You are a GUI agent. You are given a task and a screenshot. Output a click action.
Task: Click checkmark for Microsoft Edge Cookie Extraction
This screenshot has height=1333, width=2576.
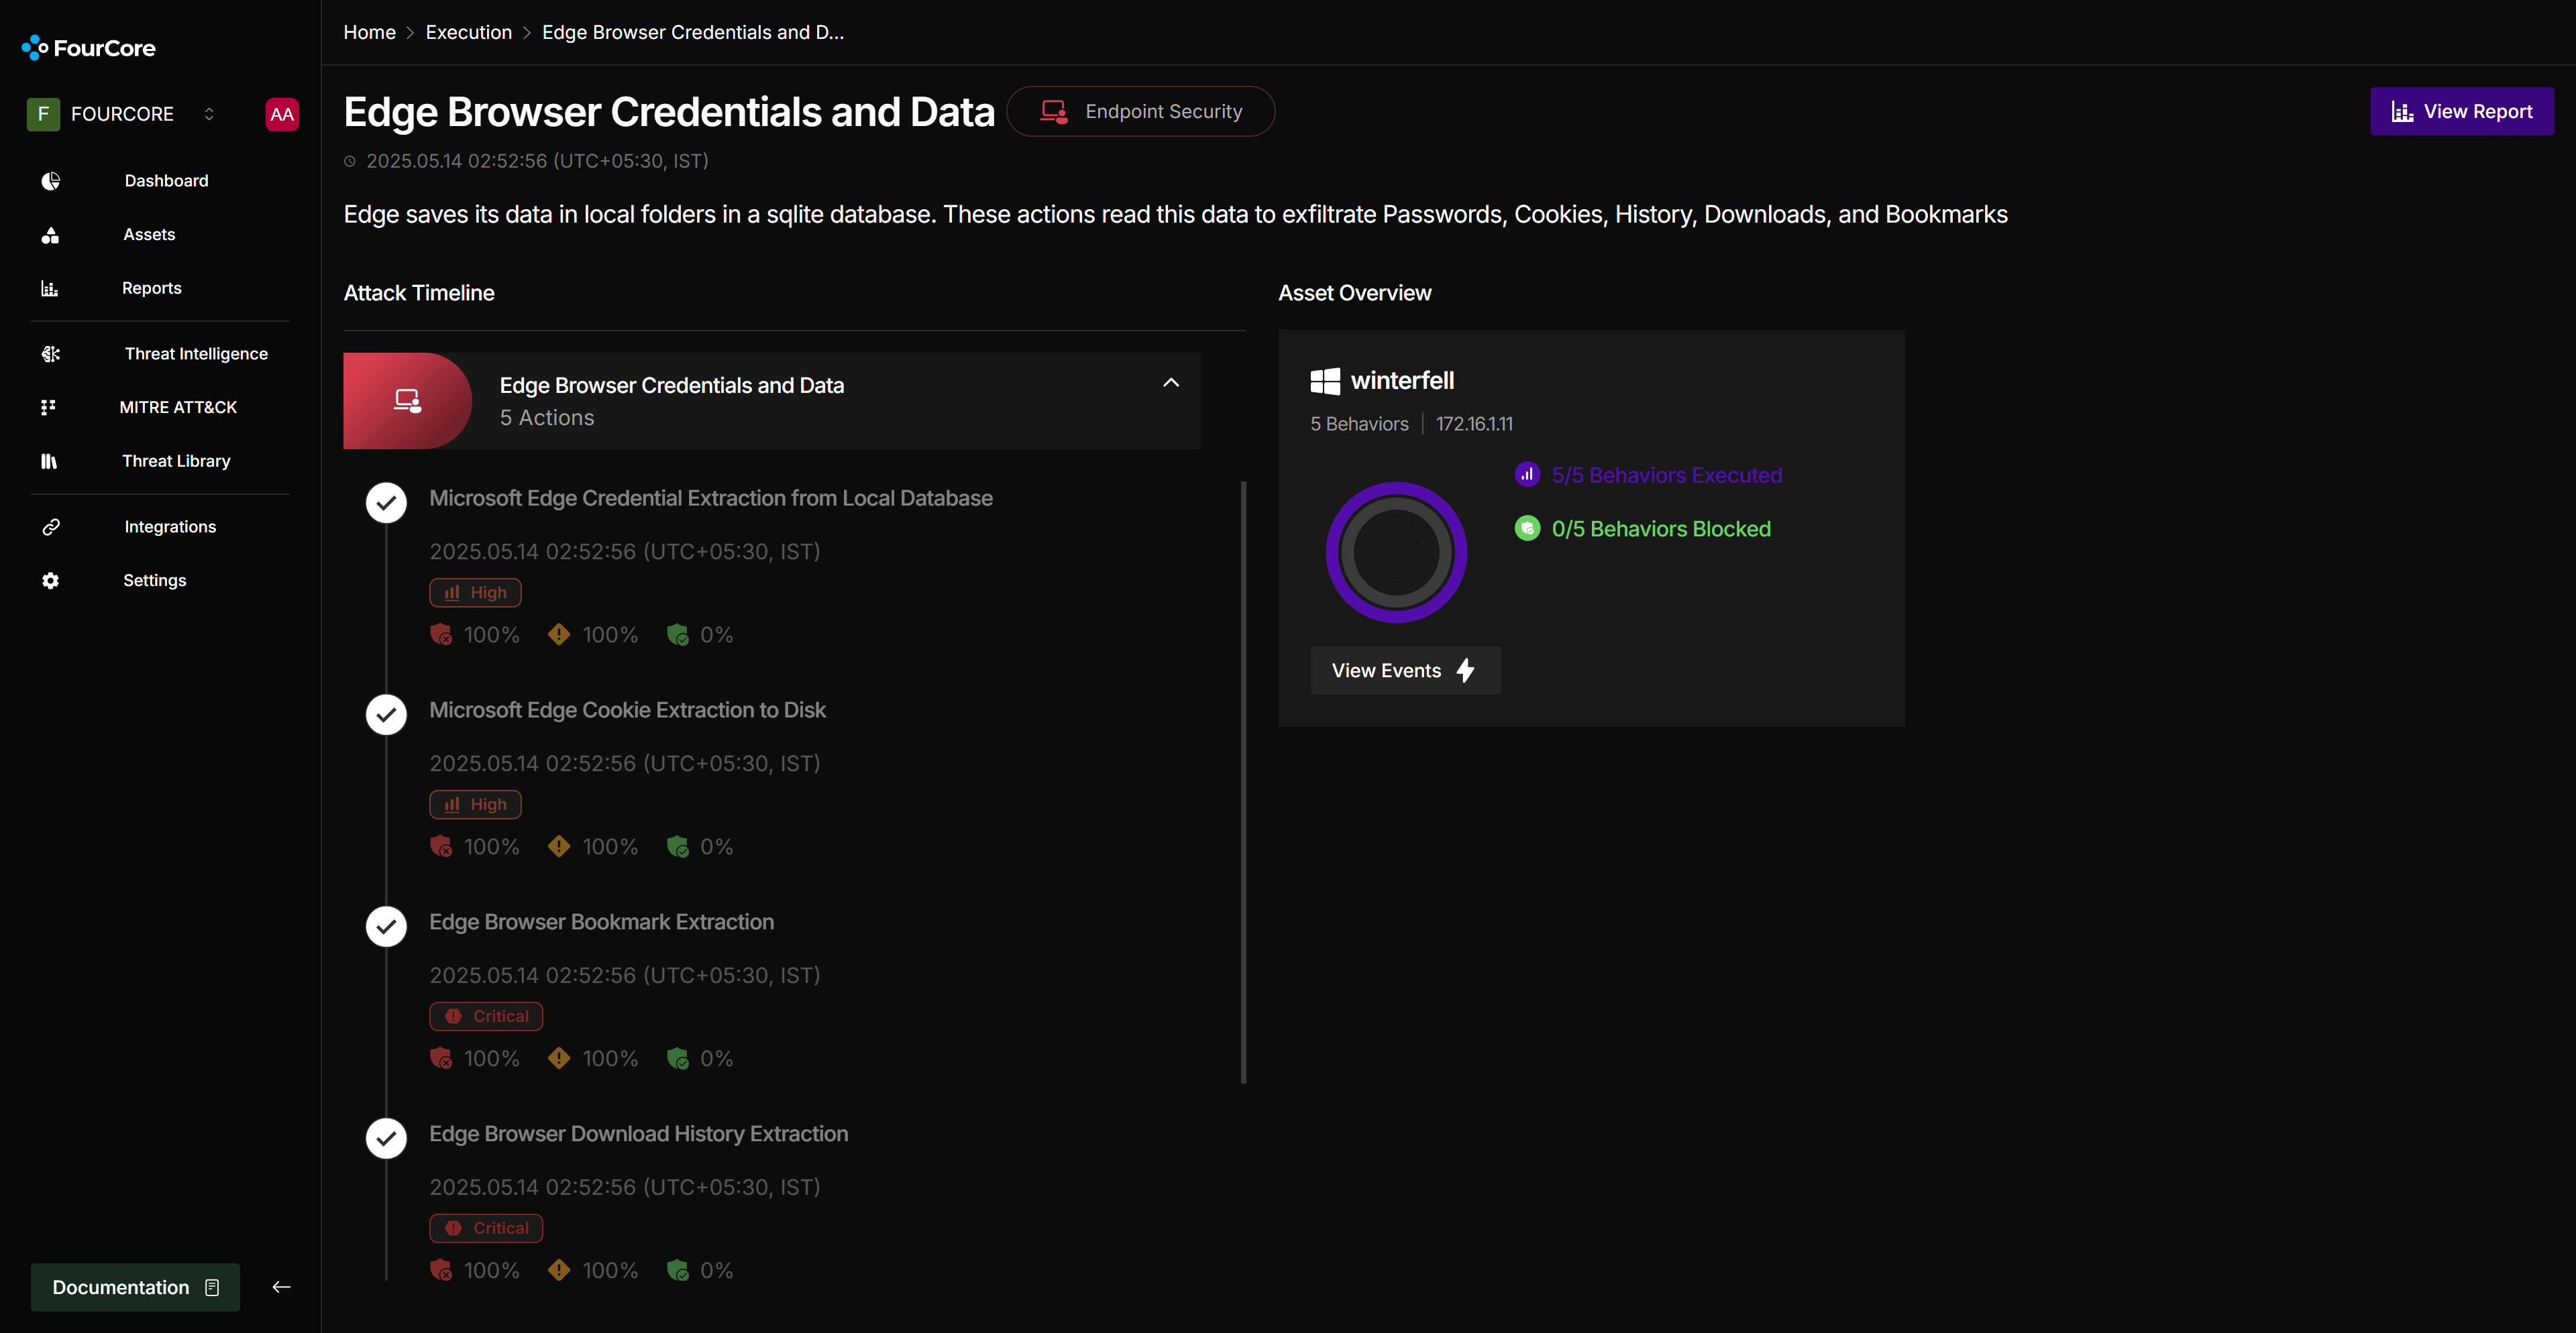[x=386, y=715]
